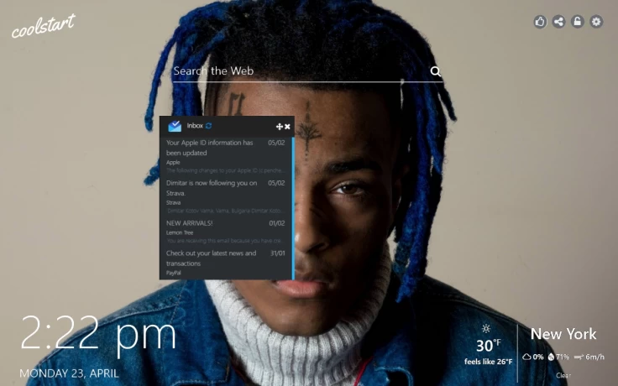Click the droplet 71% humidity icon
618x386 pixels.
551,357
